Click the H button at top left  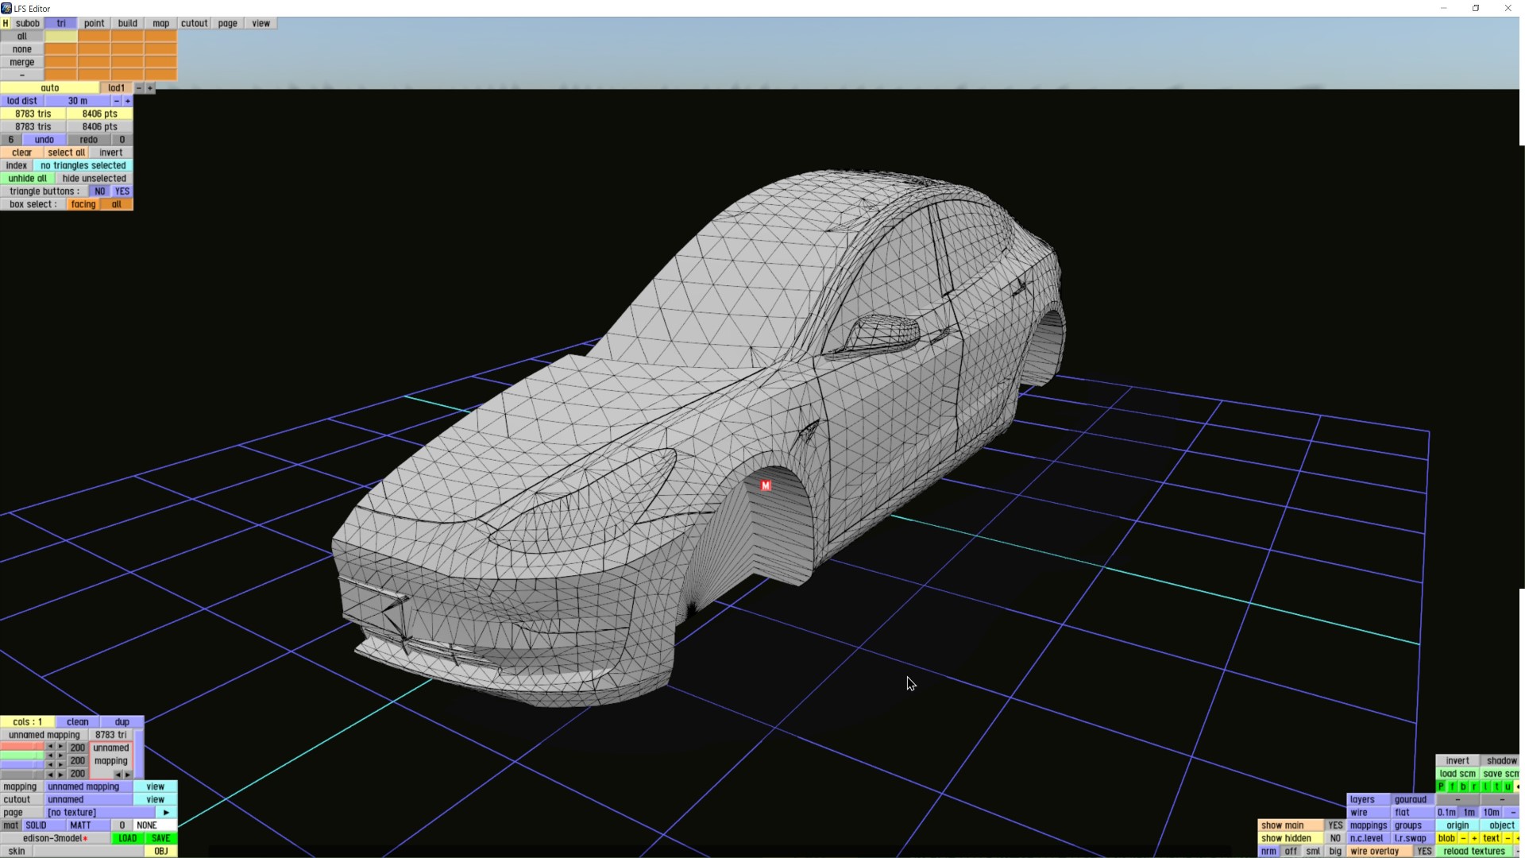click(6, 23)
